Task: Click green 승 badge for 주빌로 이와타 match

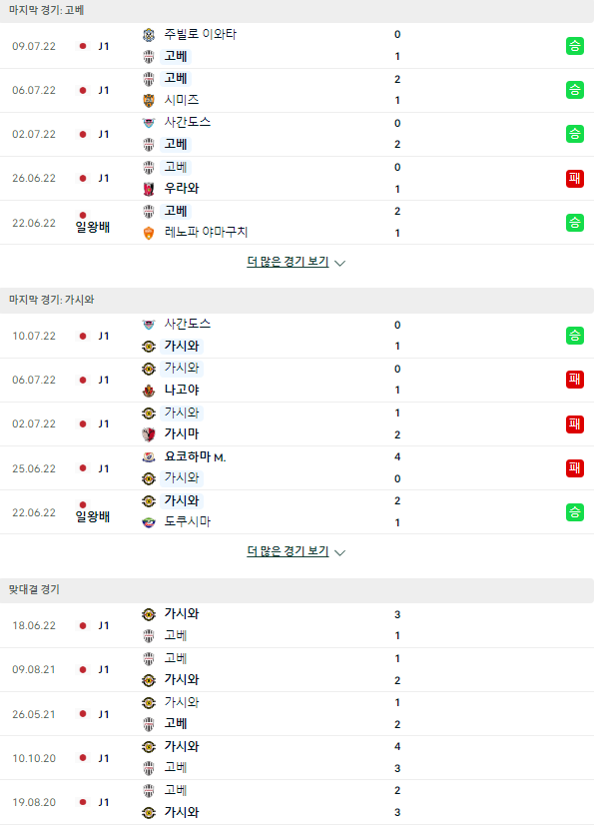Action: coord(574,46)
